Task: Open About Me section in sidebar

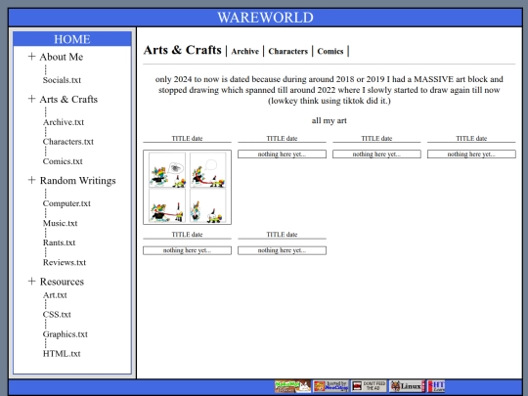Action: click(x=62, y=57)
